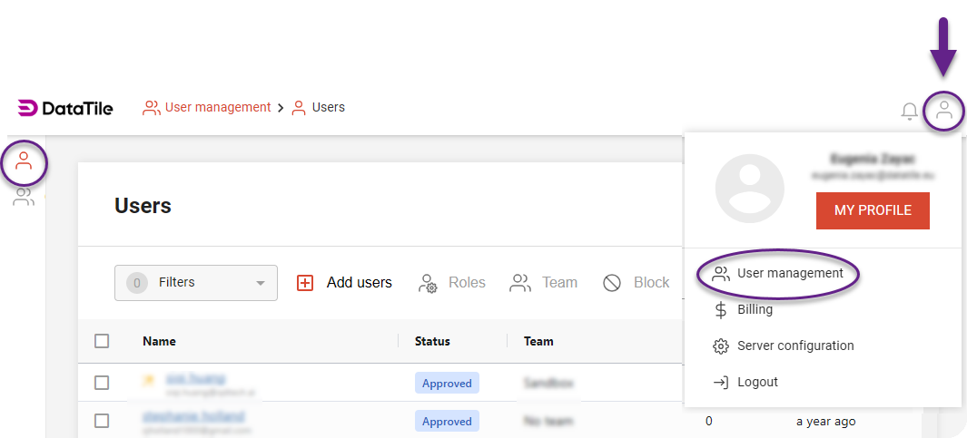
Task: Toggle the select-all checkbox in table header
Action: [102, 341]
